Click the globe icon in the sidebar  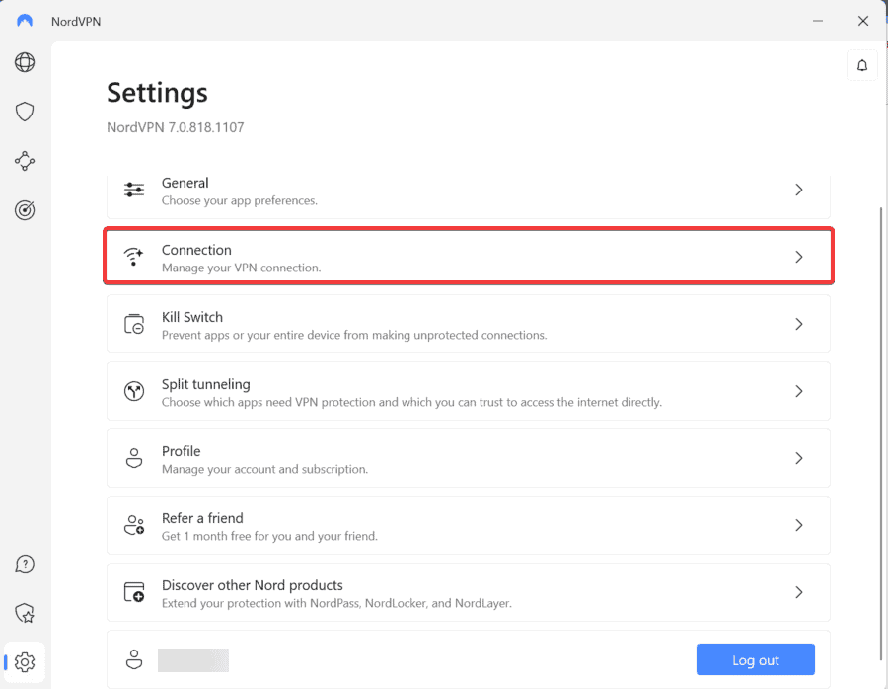pyautogui.click(x=24, y=62)
